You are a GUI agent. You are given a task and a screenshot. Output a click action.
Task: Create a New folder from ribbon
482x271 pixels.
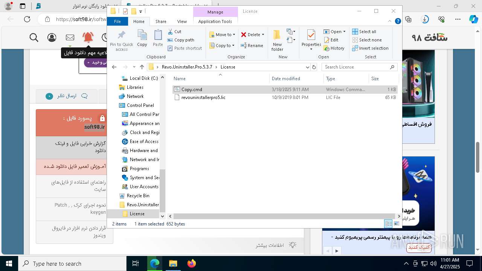[x=277, y=40]
